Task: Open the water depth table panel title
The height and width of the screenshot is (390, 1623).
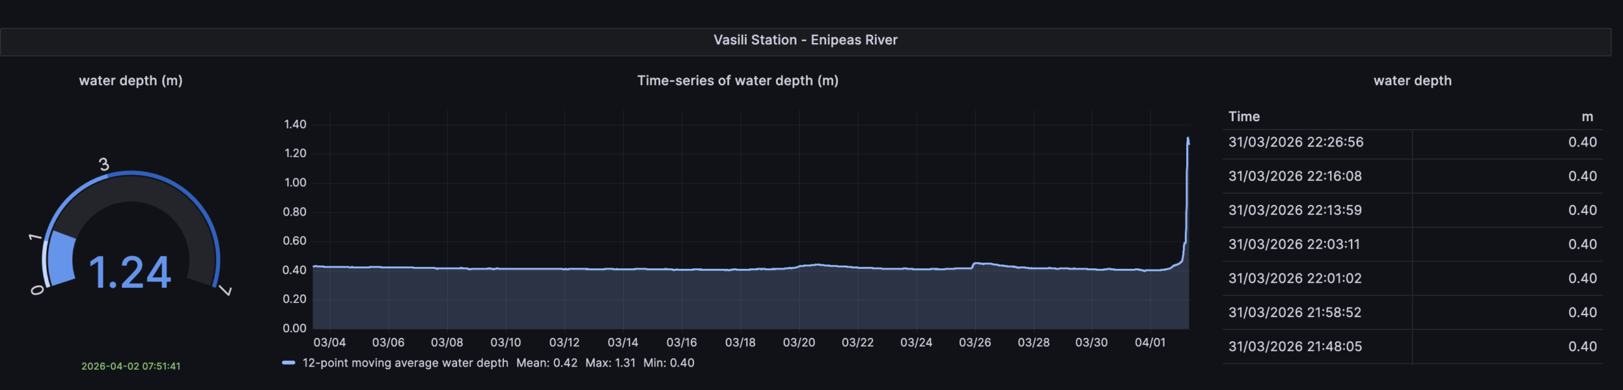Action: (x=1412, y=81)
